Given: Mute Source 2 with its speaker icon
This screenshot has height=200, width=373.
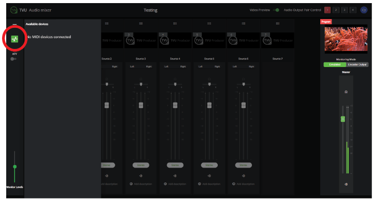Looking at the screenshot, I should point(107,176).
